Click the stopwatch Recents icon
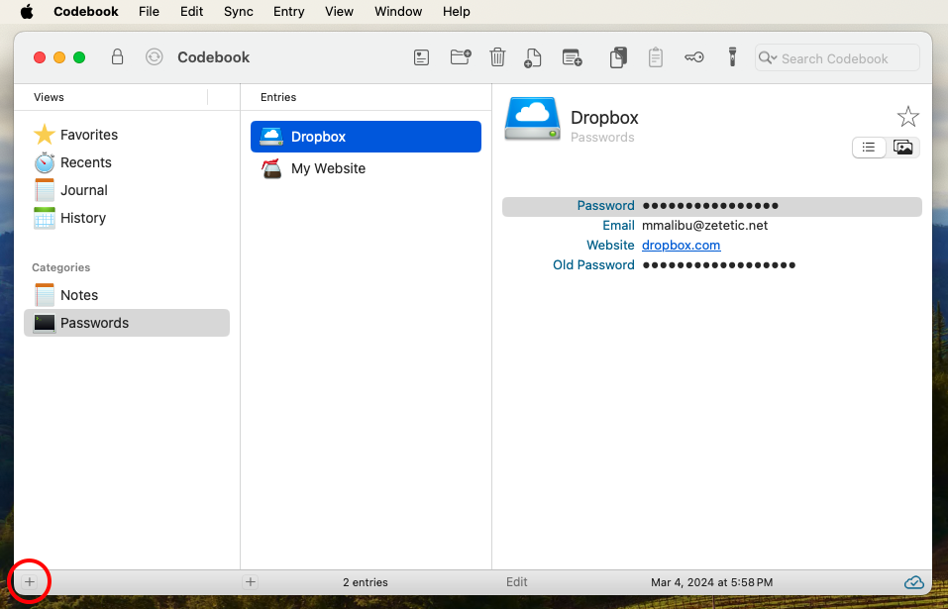The width and height of the screenshot is (948, 609). tap(45, 162)
